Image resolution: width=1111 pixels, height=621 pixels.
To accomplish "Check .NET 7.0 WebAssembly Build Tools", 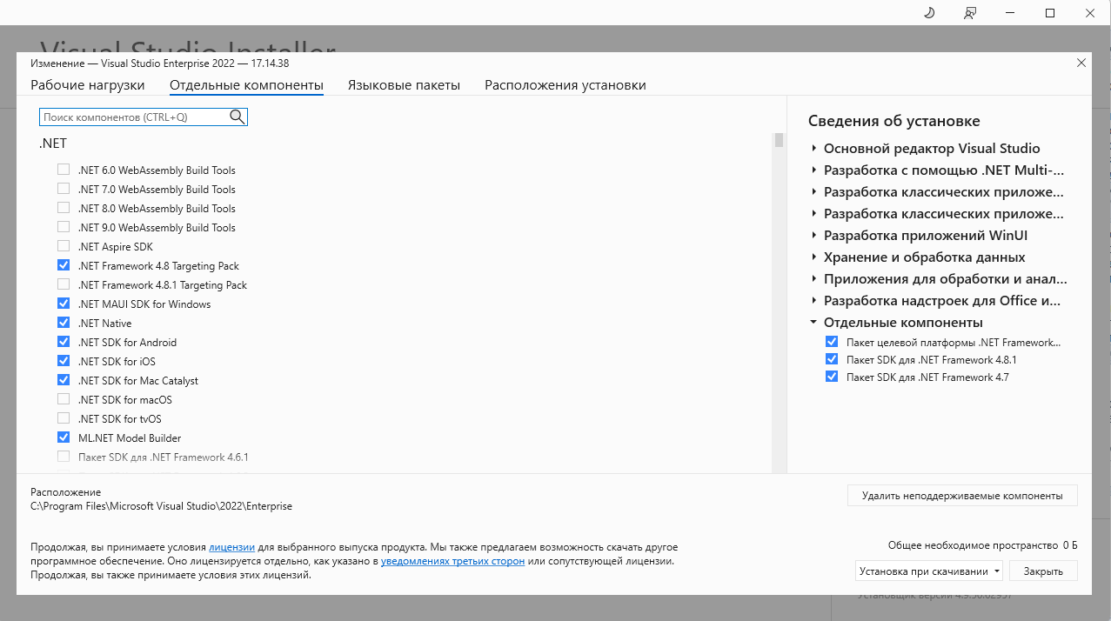I will click(x=64, y=190).
